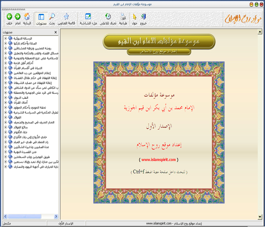The image size is (265, 227).
Task: Open the Search (بحث) magnifier tool
Action: 52,17
